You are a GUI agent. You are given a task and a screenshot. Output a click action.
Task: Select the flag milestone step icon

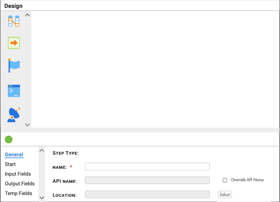click(x=14, y=65)
